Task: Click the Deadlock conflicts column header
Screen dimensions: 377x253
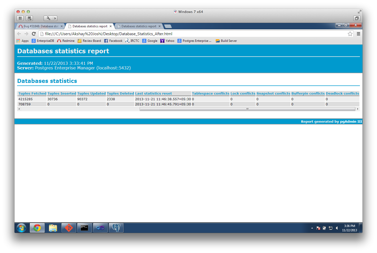Action: point(342,94)
